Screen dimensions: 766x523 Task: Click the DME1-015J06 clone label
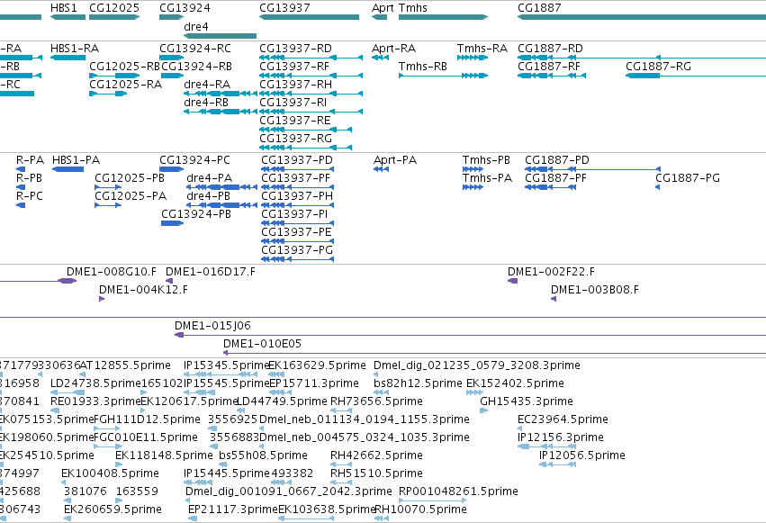pos(212,326)
